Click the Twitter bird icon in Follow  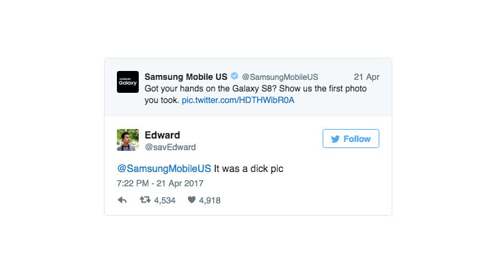click(x=336, y=139)
